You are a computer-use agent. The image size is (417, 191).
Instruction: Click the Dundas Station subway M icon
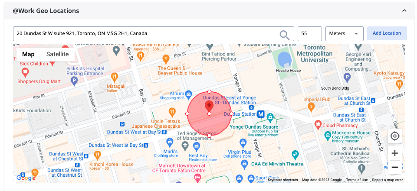pyautogui.click(x=261, y=114)
